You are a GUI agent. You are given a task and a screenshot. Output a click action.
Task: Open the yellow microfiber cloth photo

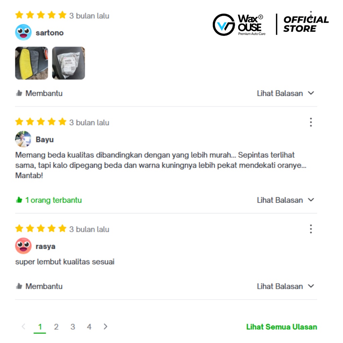(31, 63)
